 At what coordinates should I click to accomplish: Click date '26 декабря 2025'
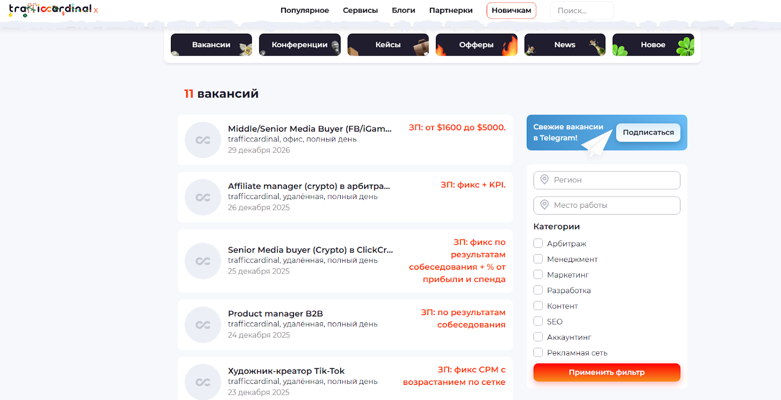click(x=259, y=208)
